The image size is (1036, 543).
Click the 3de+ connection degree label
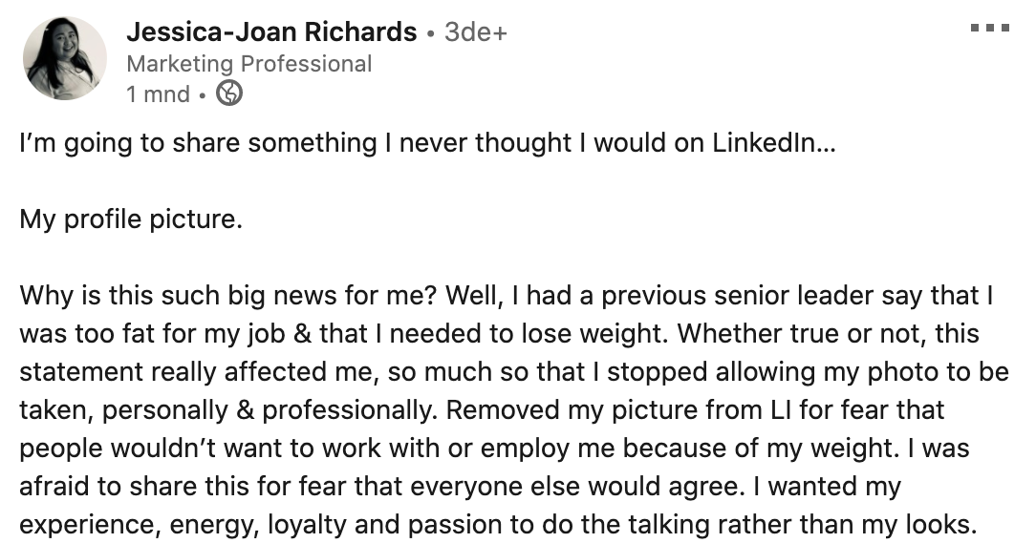point(476,32)
